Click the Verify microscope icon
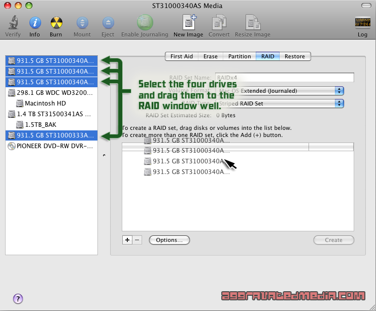The width and height of the screenshot is (376, 311). pyautogui.click(x=13, y=23)
